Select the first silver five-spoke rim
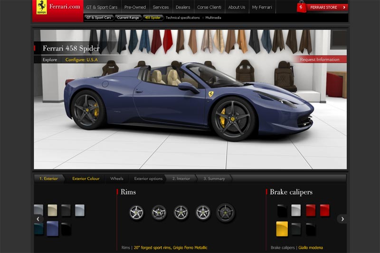This screenshot has height=253, width=380. click(136, 212)
